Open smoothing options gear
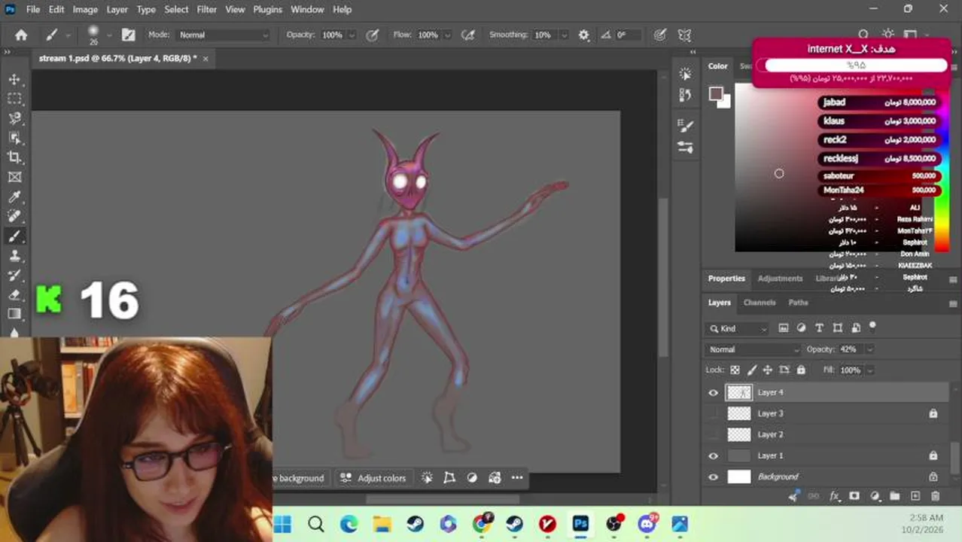962x542 pixels. 583,35
